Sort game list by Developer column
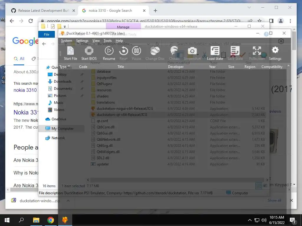The width and height of the screenshot is (302, 226). 176,67
